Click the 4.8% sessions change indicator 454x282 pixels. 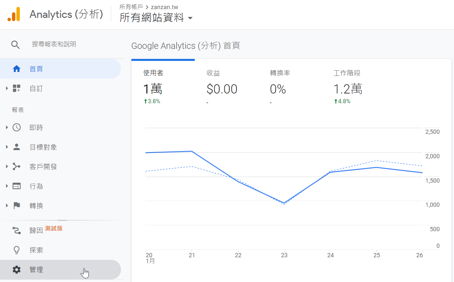click(x=342, y=101)
